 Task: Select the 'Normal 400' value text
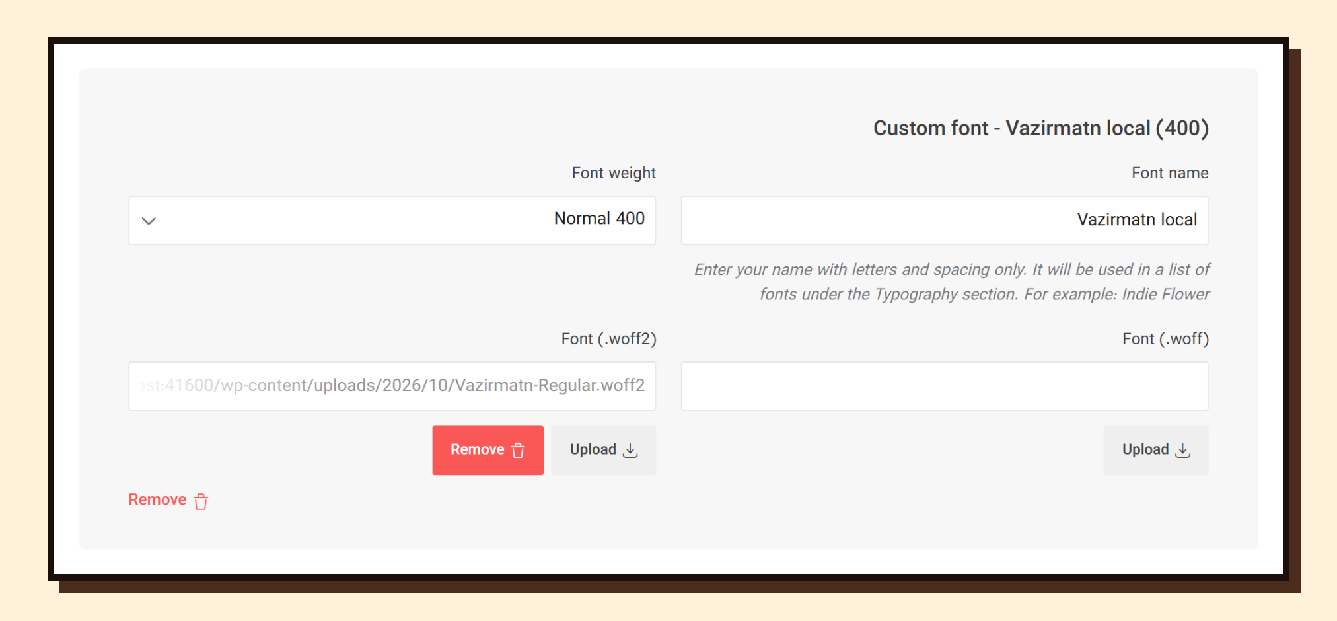pos(599,219)
